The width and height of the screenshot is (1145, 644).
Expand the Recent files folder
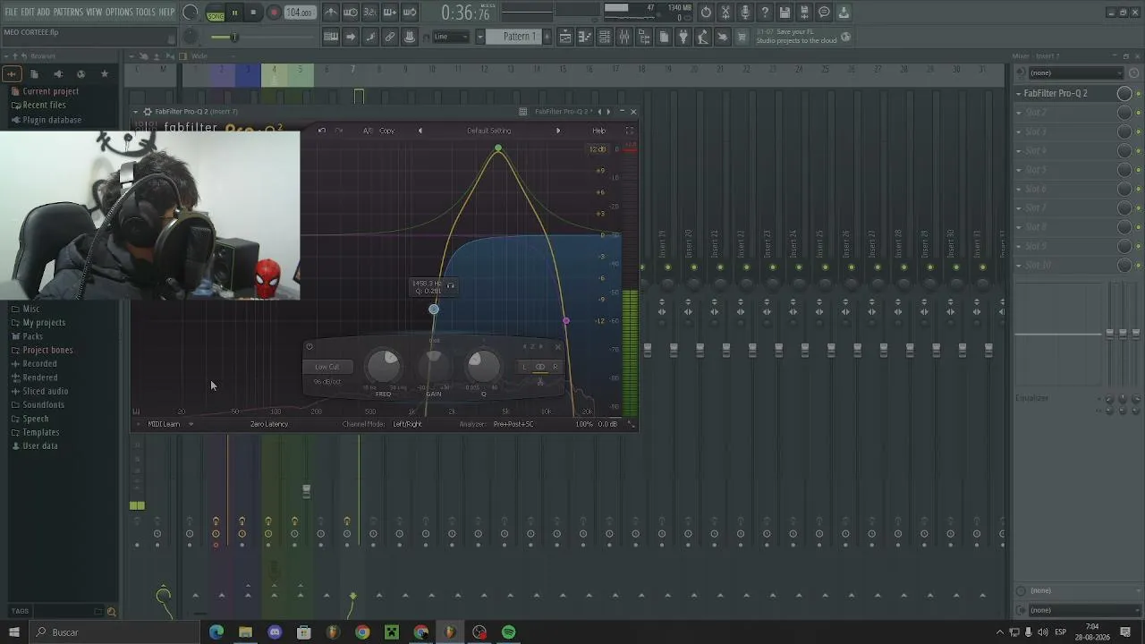click(44, 106)
